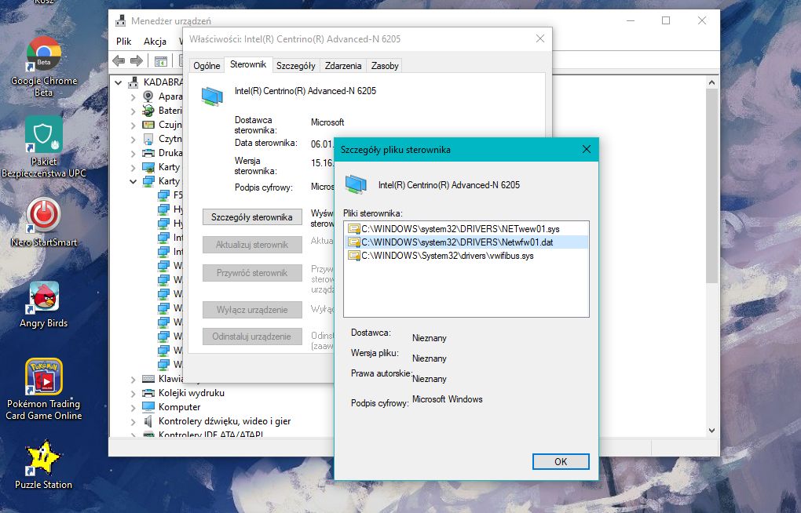This screenshot has width=801, height=513.
Task: Click the Netwfw01.dat driver file icon
Action: (353, 242)
